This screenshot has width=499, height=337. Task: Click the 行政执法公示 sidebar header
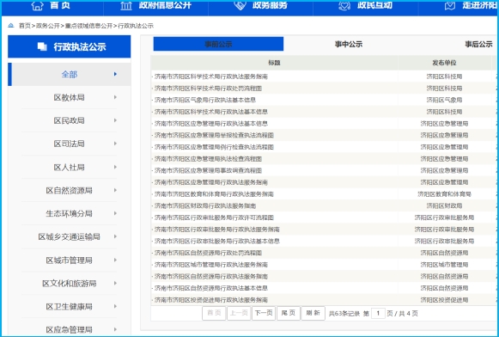pos(70,46)
